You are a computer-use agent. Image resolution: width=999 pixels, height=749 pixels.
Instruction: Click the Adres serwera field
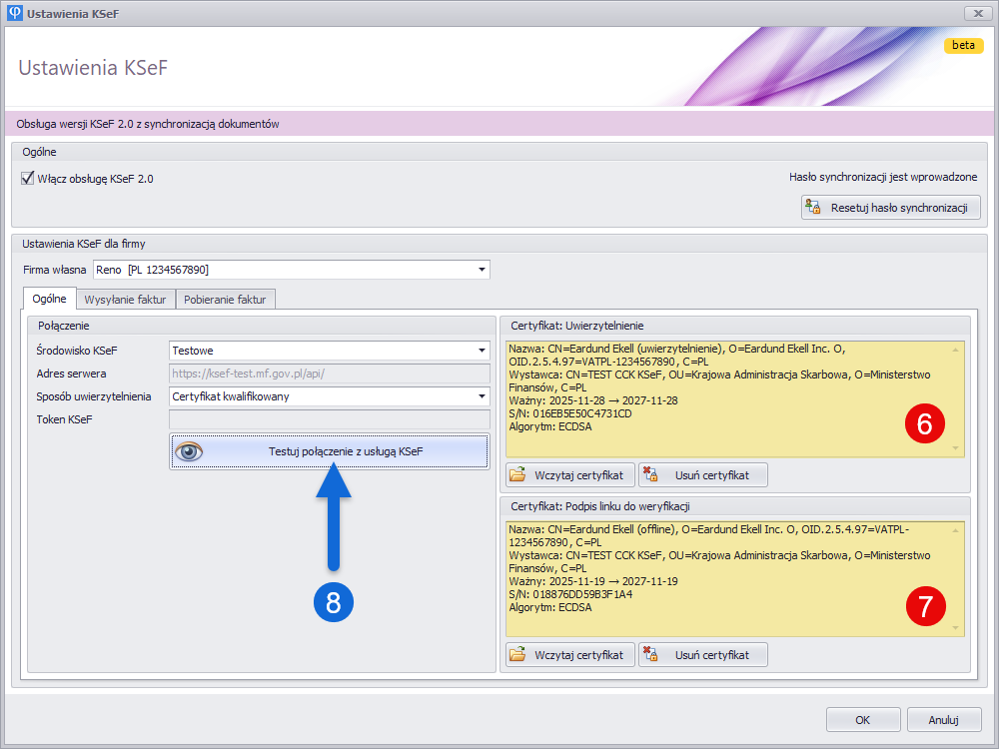[330, 374]
